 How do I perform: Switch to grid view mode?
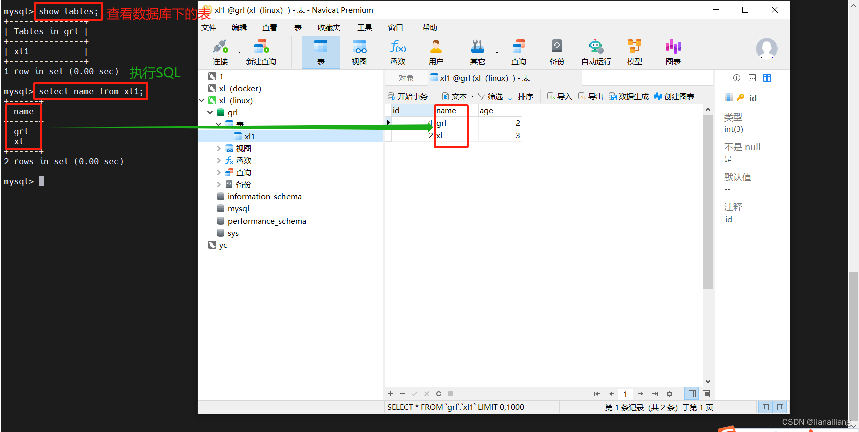(692, 394)
